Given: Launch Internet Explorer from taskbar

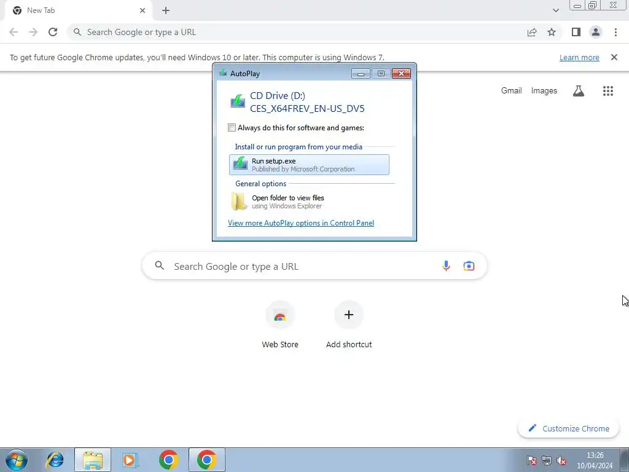Looking at the screenshot, I should (x=55, y=460).
